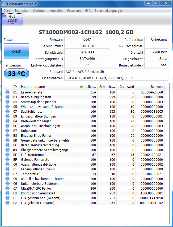Screen dimensions: 173x227
Task: Click status icon for Befehlszeitüberschreitung row
Action: coord(7,145)
